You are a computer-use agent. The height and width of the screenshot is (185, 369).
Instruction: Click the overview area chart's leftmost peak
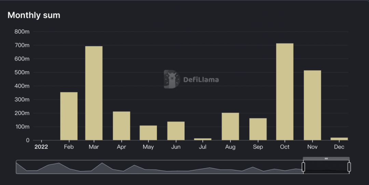point(58,163)
